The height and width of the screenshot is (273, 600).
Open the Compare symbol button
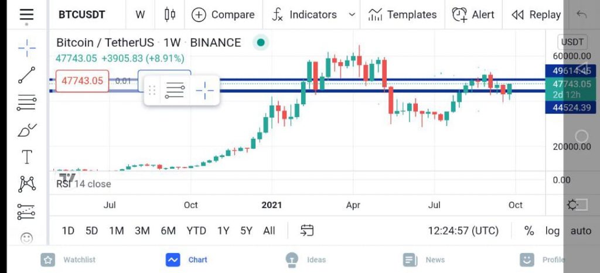(x=223, y=15)
